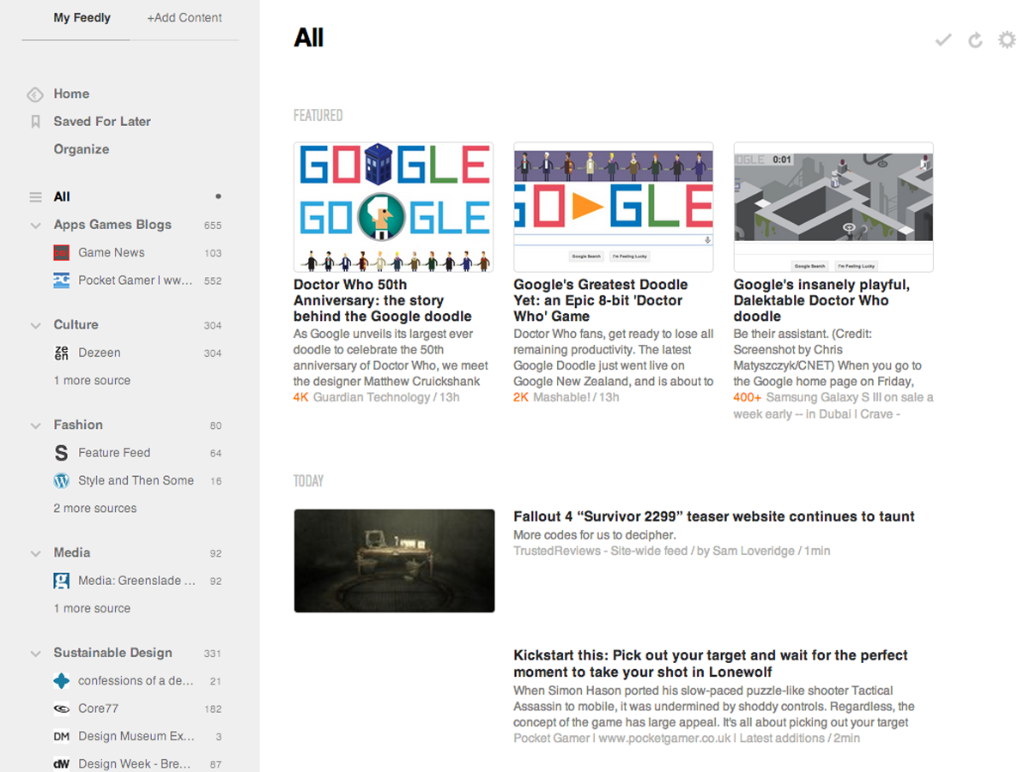Show 2 more sources under Fashion
The image size is (1030, 772).
click(95, 508)
